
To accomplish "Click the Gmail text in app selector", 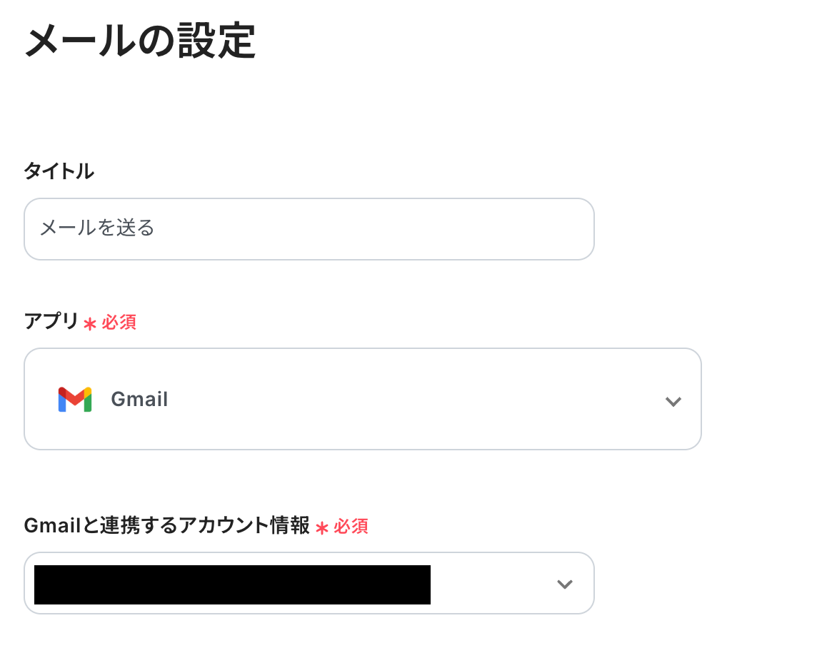I will tap(139, 400).
